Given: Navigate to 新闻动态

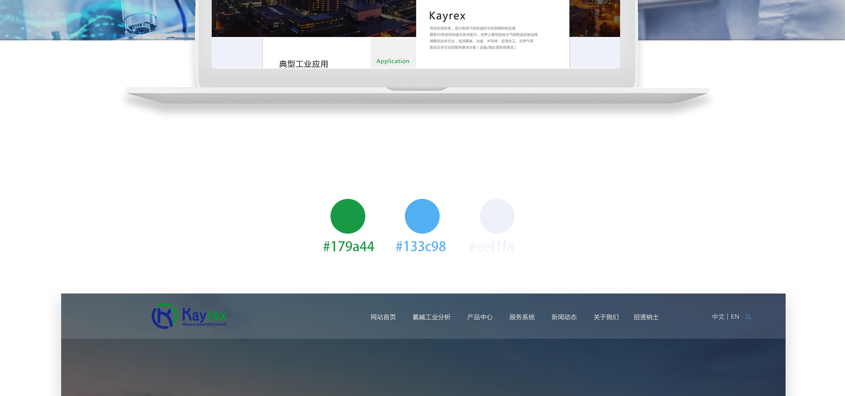Looking at the screenshot, I should (x=564, y=317).
